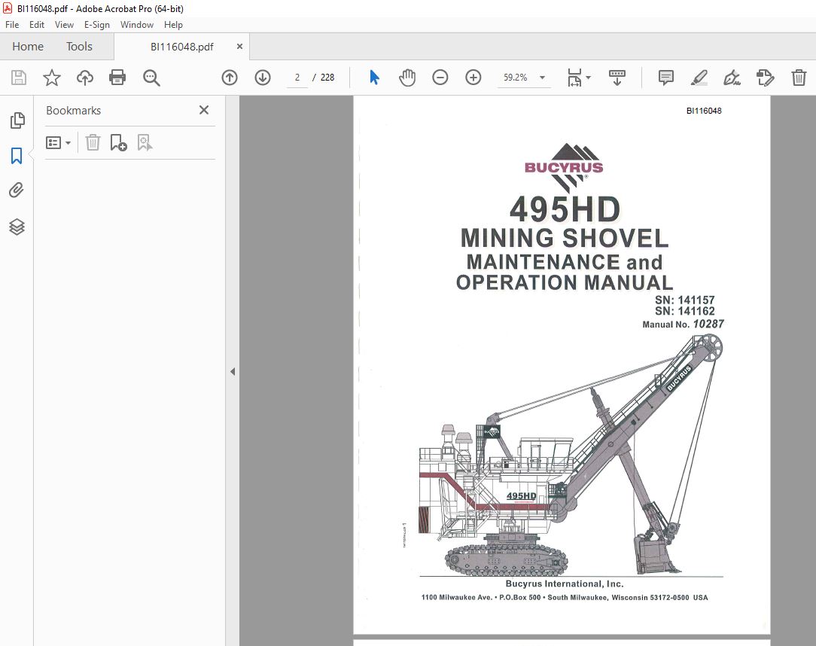Open the Edit menu

[36, 24]
